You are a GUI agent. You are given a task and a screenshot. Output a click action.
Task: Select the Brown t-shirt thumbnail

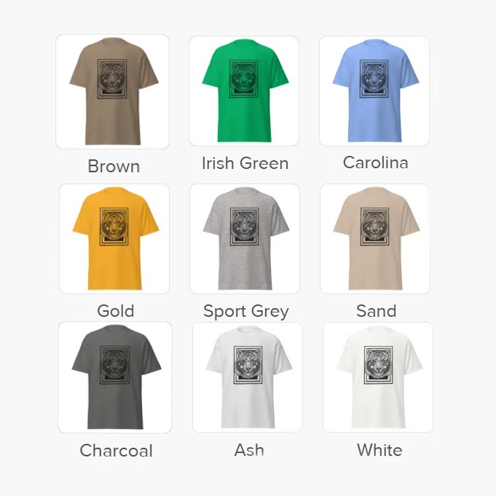point(113,92)
